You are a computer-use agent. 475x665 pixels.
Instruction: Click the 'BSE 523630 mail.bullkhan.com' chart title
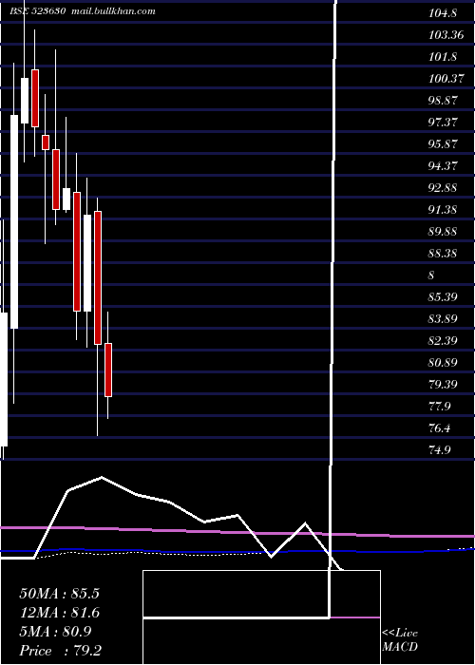[x=83, y=11]
